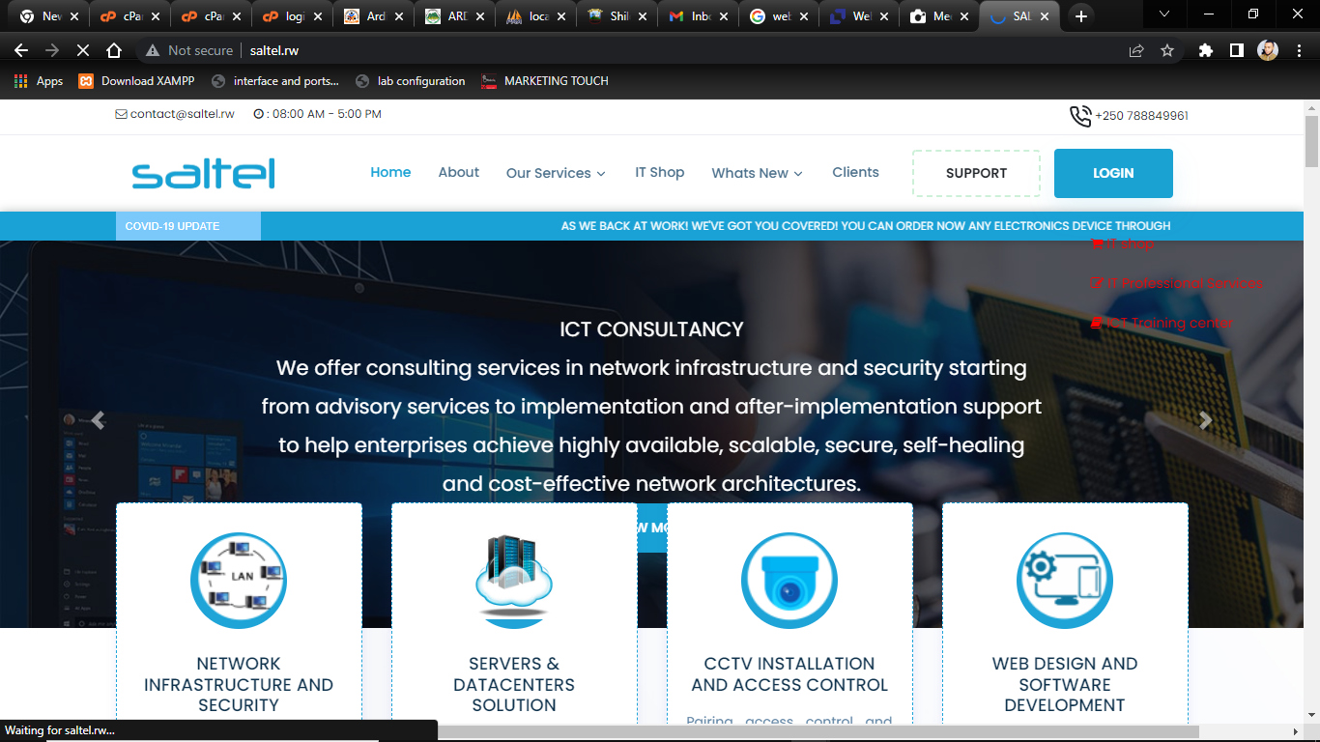1320x742 pixels.
Task: Open the tab search dropdown arrow
Action: click(1164, 14)
